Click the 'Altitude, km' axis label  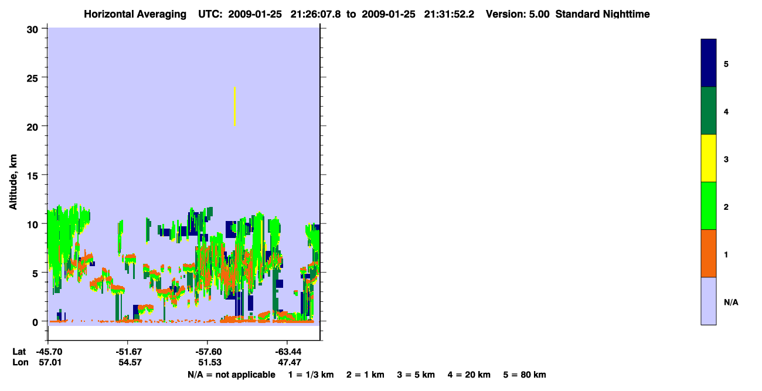coord(13,182)
